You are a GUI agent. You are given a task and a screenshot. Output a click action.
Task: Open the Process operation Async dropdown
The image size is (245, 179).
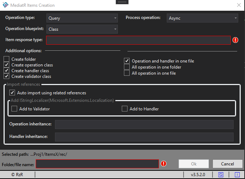point(202,18)
